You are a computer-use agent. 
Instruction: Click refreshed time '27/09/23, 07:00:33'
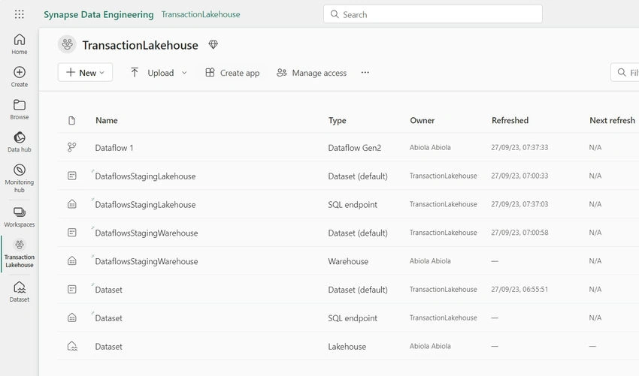coord(519,176)
